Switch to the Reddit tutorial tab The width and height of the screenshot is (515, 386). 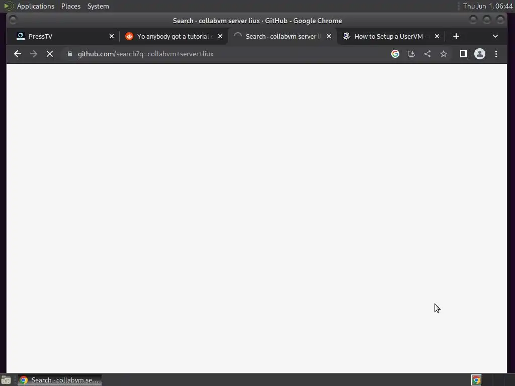click(174, 36)
